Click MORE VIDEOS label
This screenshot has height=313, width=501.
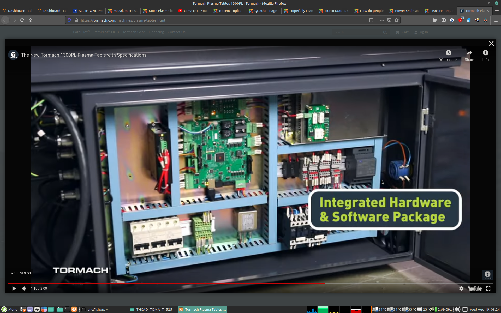[21, 273]
